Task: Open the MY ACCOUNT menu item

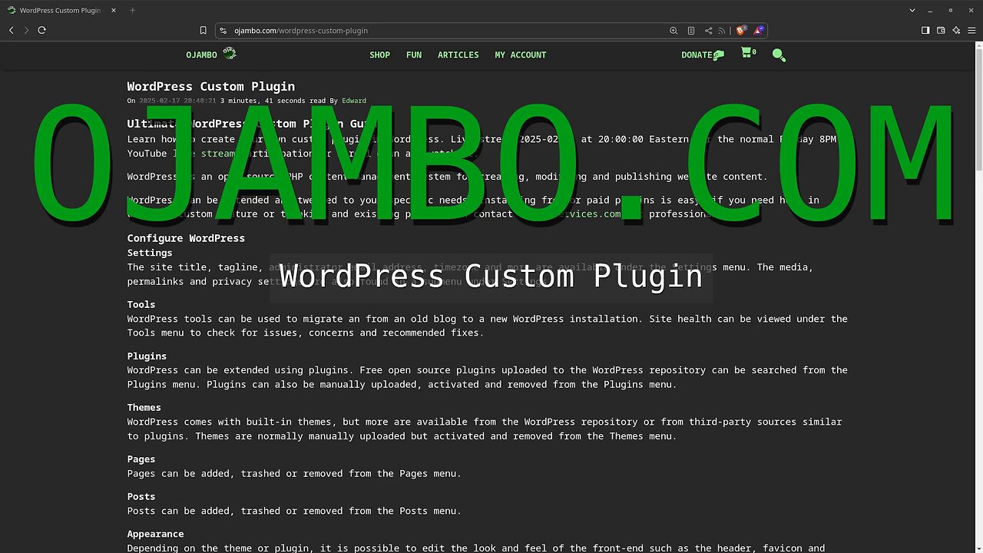Action: [x=520, y=55]
